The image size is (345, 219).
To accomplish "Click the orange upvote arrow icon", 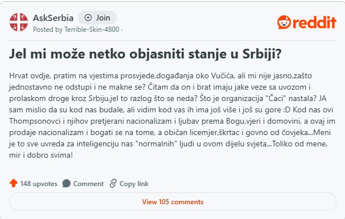I will pyautogui.click(x=14, y=183).
